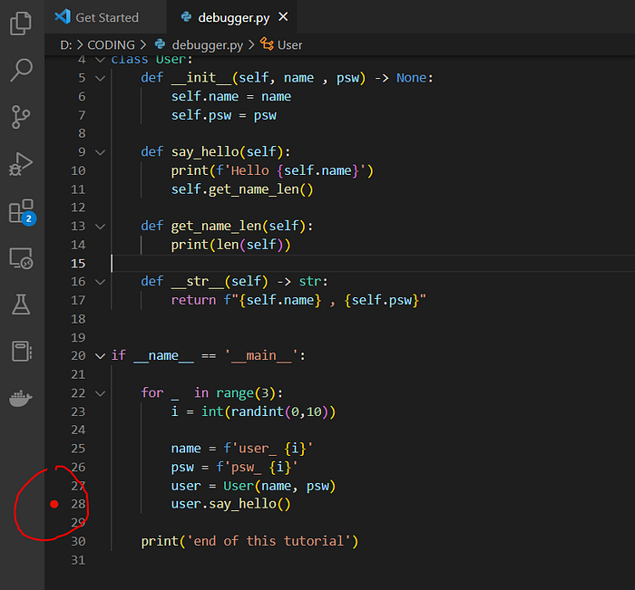Click the User class symbol icon in breadcrumb
635x590 pixels.
click(x=267, y=44)
